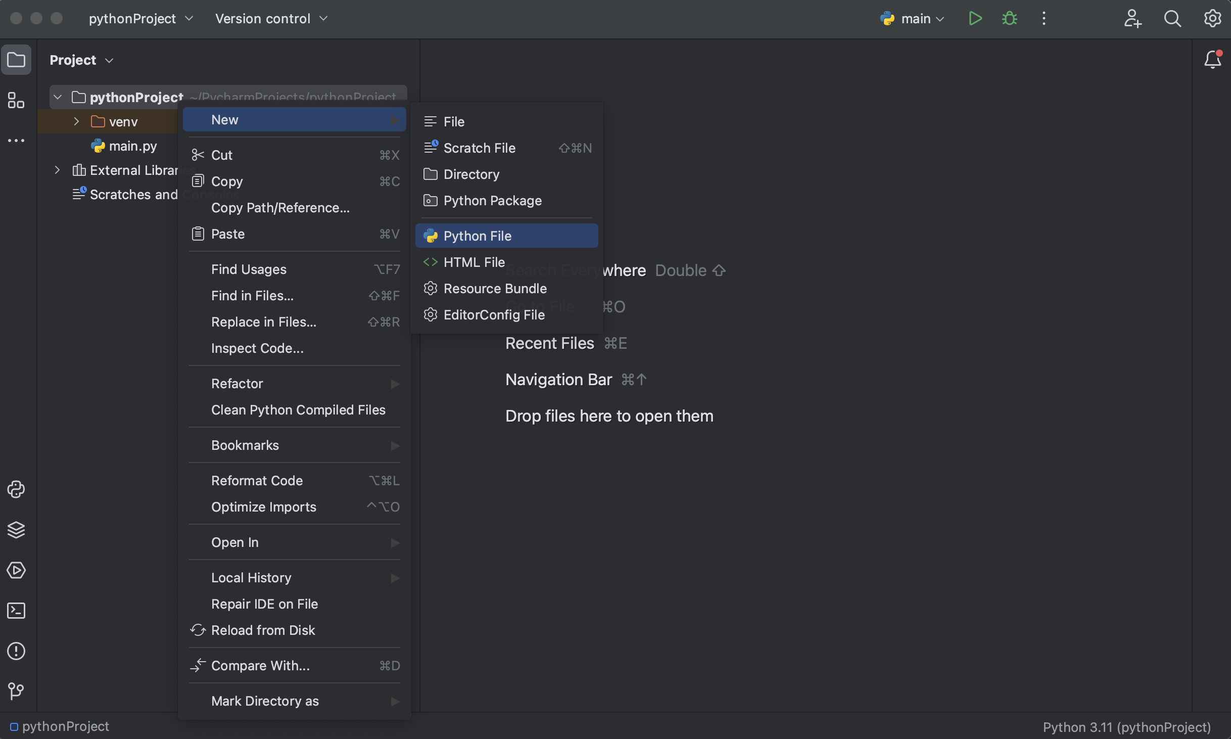Select main.py in the project tree

pyautogui.click(x=132, y=146)
